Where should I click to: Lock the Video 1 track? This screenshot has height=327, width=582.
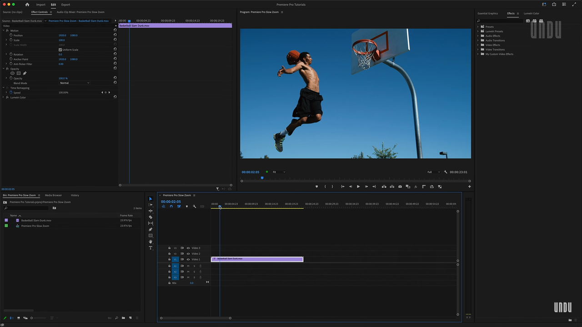(169, 259)
